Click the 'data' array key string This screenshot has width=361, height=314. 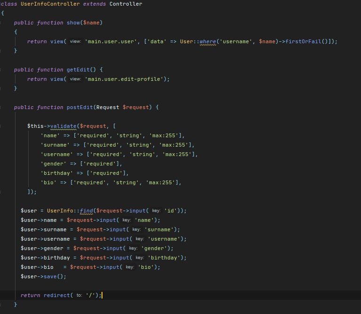tap(157, 42)
